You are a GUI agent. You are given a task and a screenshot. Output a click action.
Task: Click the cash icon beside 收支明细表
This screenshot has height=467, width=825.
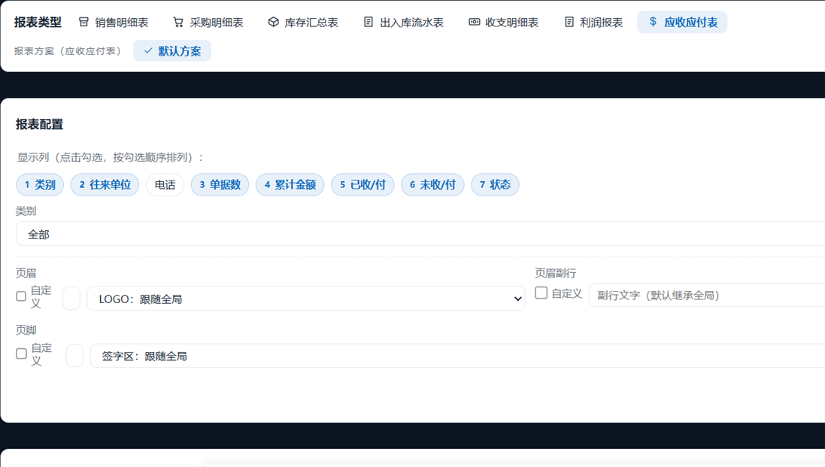(x=474, y=22)
